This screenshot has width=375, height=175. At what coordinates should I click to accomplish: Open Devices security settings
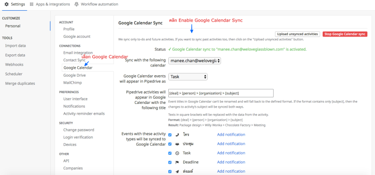click(70, 145)
